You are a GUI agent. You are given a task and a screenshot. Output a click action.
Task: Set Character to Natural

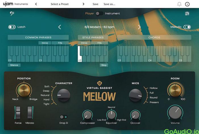click(x=45, y=95)
